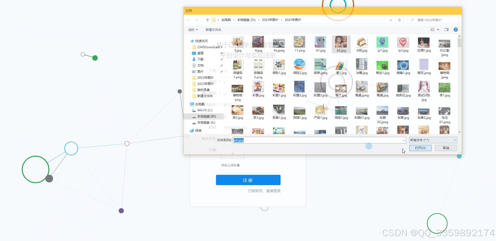Select the 餐桌.jpeg file
The width and height of the screenshot is (496, 241).
(362, 89)
